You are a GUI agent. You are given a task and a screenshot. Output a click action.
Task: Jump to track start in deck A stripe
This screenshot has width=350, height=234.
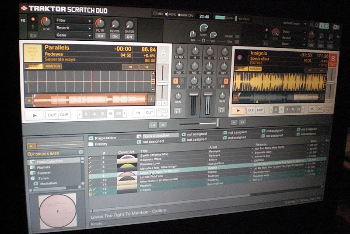(29, 101)
